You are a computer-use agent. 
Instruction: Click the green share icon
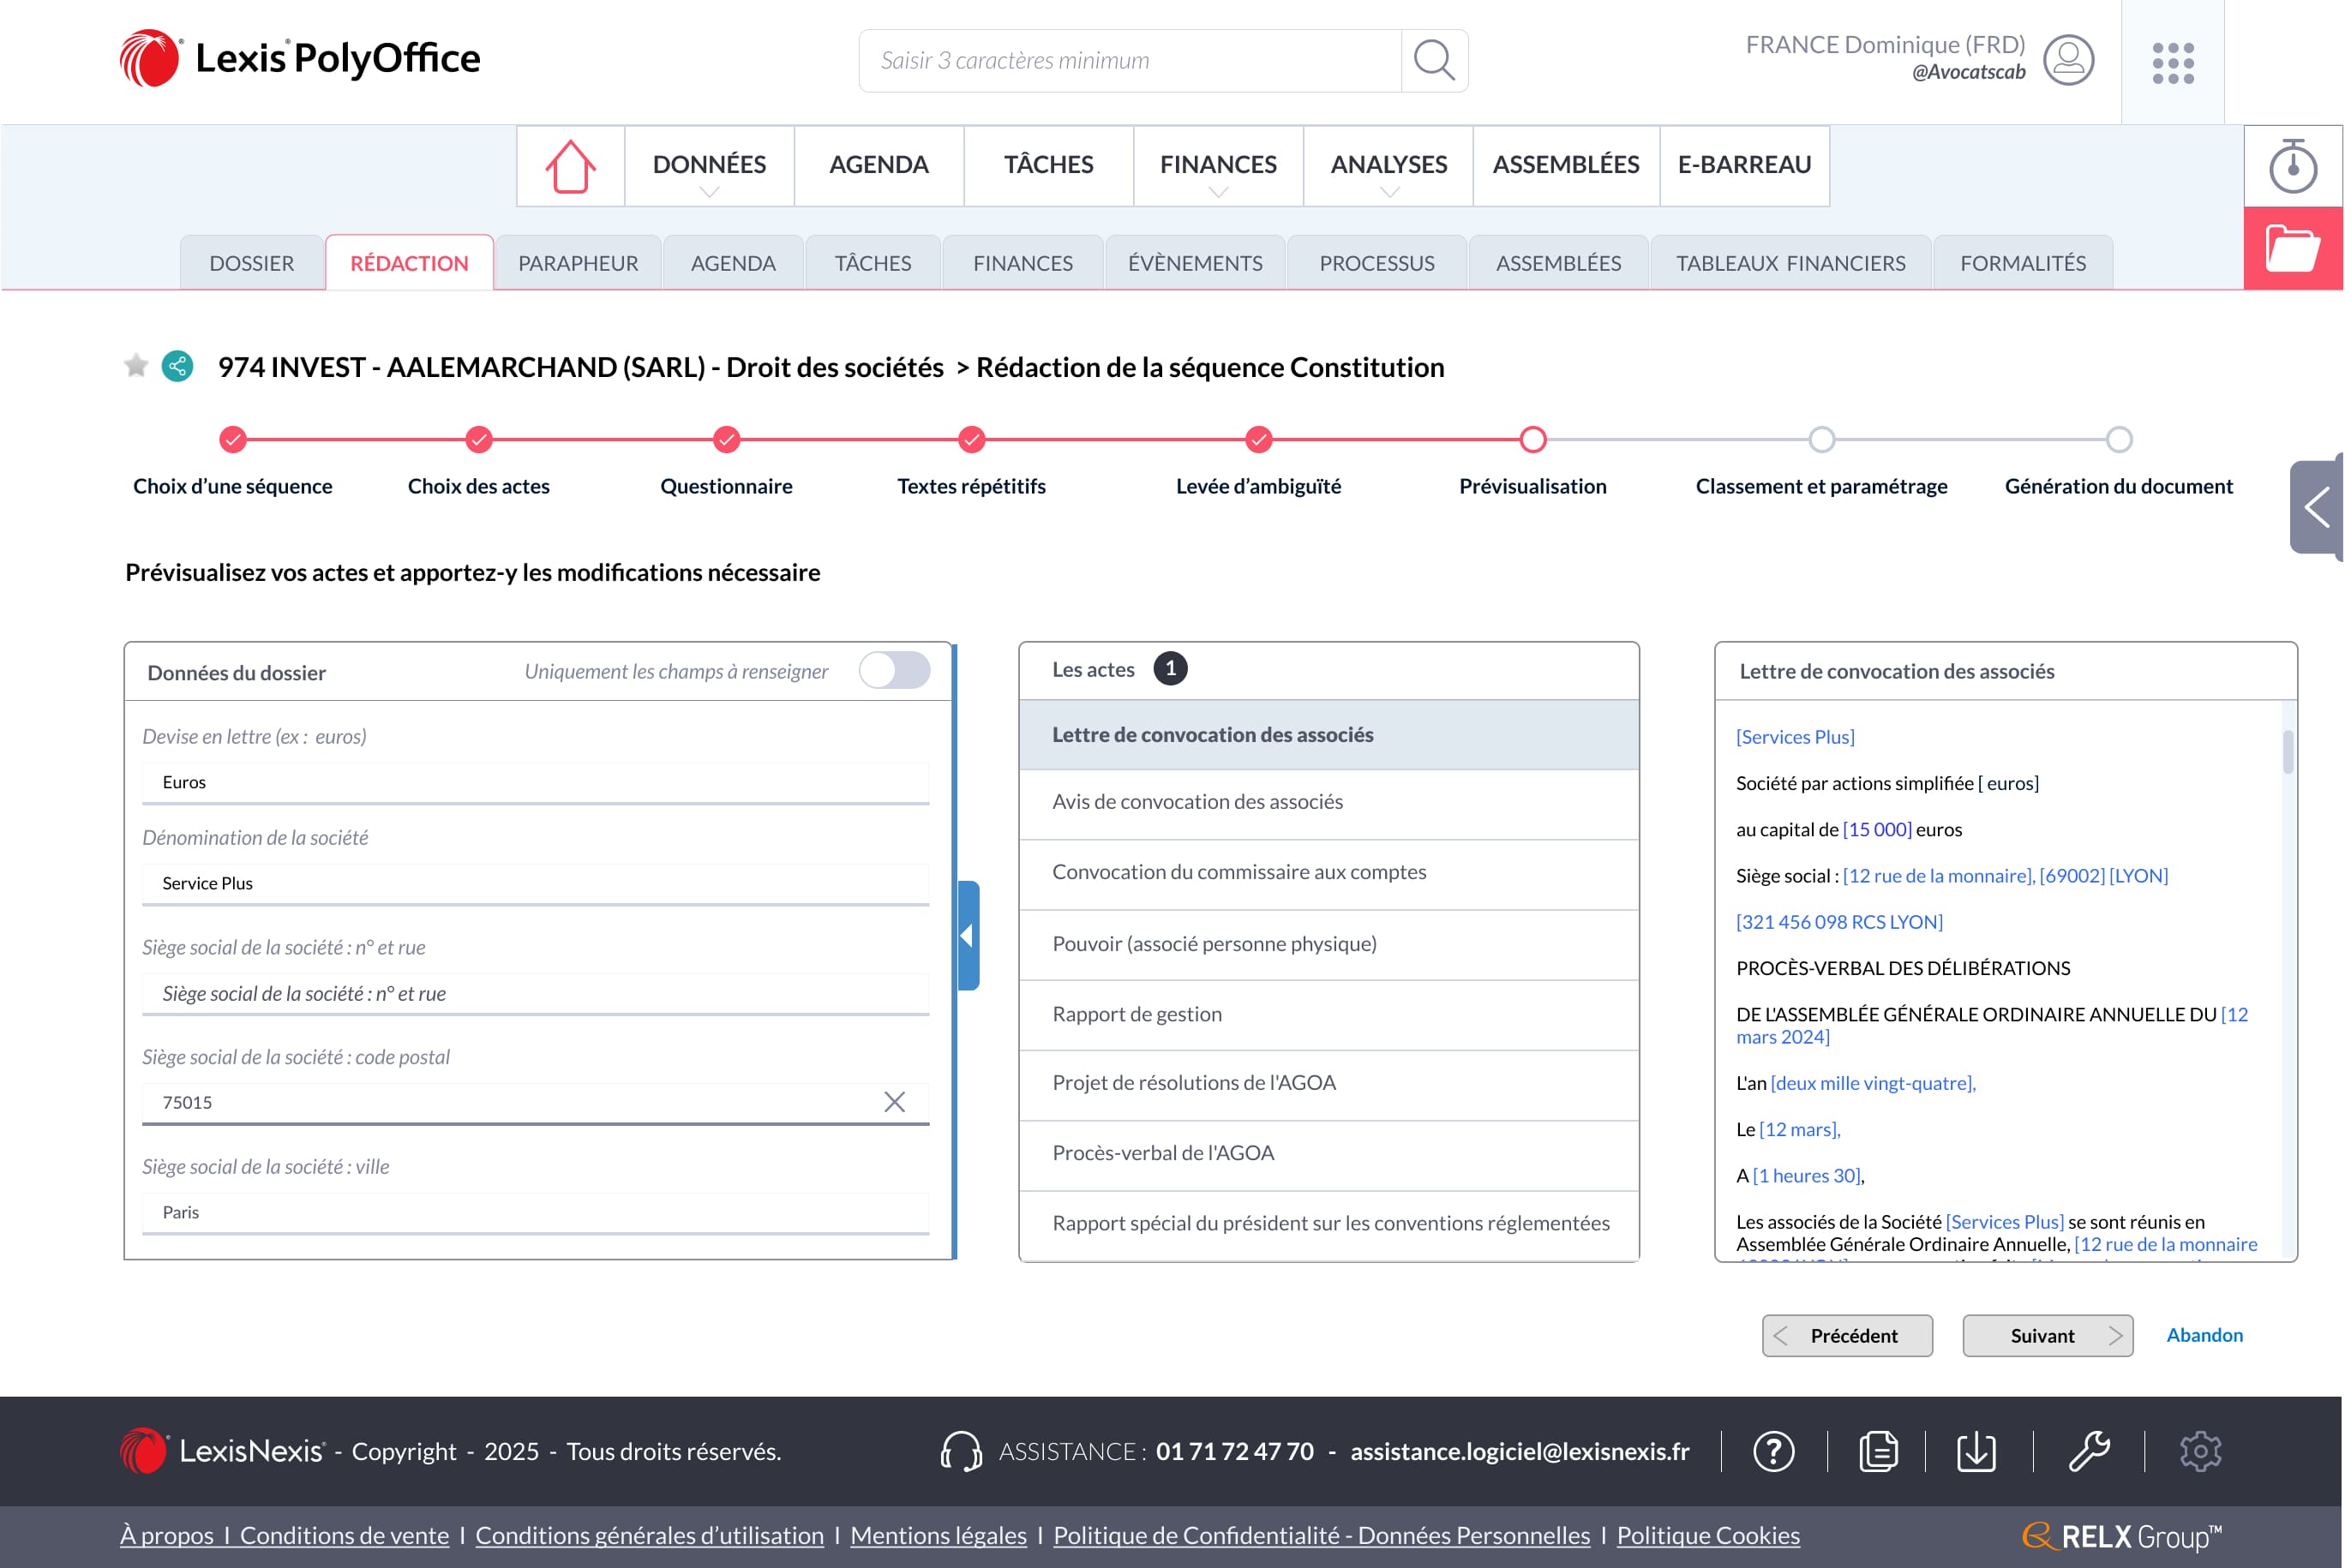[x=178, y=366]
